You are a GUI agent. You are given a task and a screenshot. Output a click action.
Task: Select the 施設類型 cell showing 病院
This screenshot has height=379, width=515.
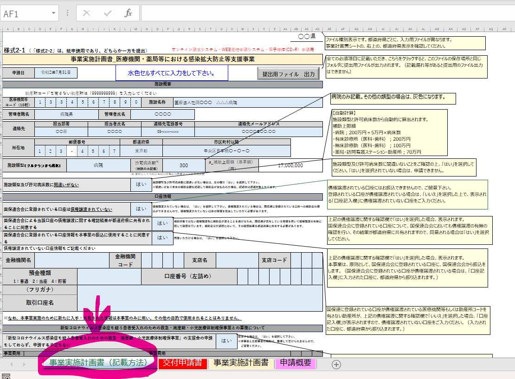98,165
